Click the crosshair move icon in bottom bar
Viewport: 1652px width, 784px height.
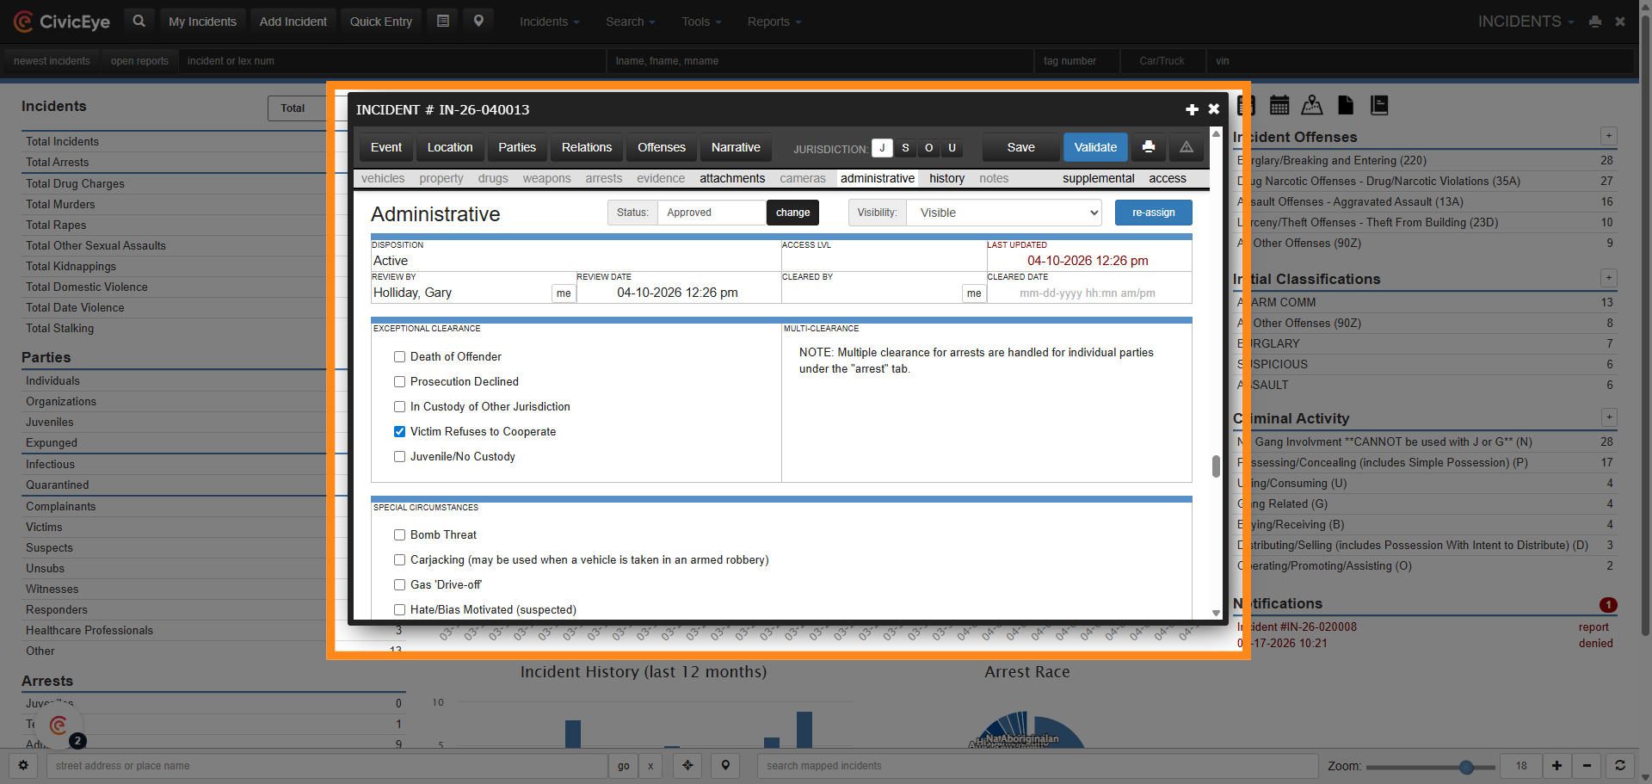point(687,765)
